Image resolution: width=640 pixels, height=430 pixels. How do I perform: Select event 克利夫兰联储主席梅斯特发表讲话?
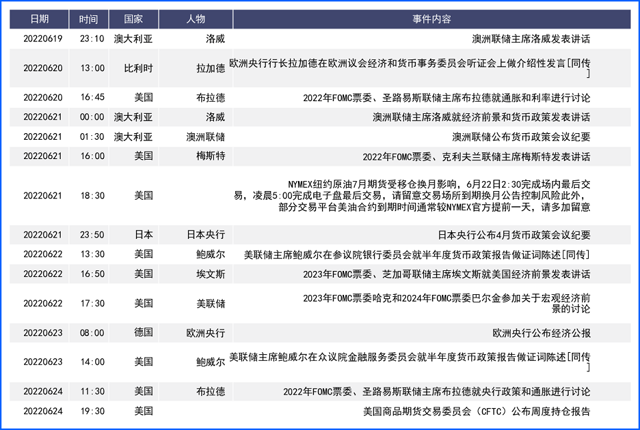click(x=476, y=156)
